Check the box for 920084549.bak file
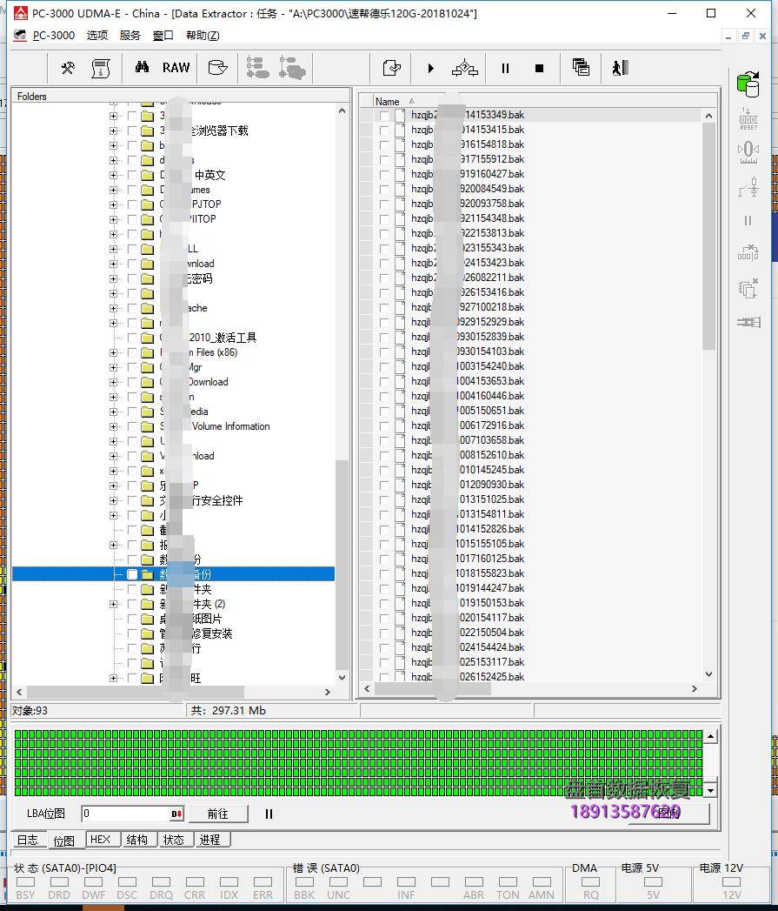Viewport: 778px width, 911px height. 383,189
